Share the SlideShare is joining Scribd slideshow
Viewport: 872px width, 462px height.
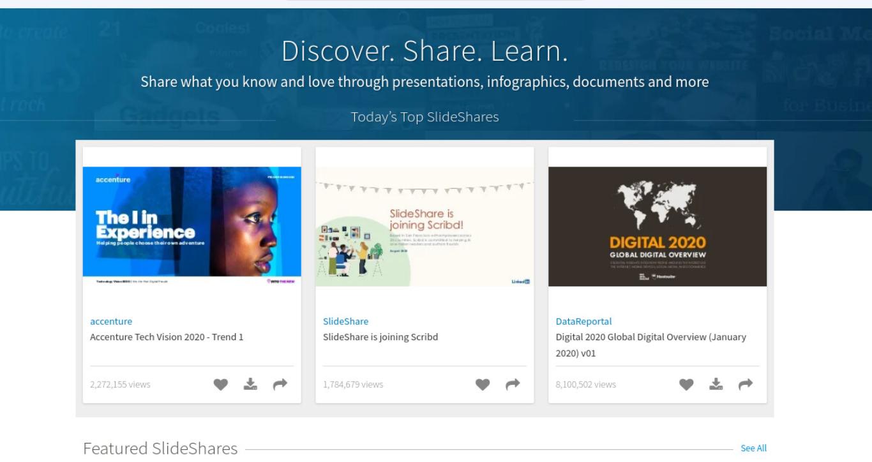tap(513, 384)
